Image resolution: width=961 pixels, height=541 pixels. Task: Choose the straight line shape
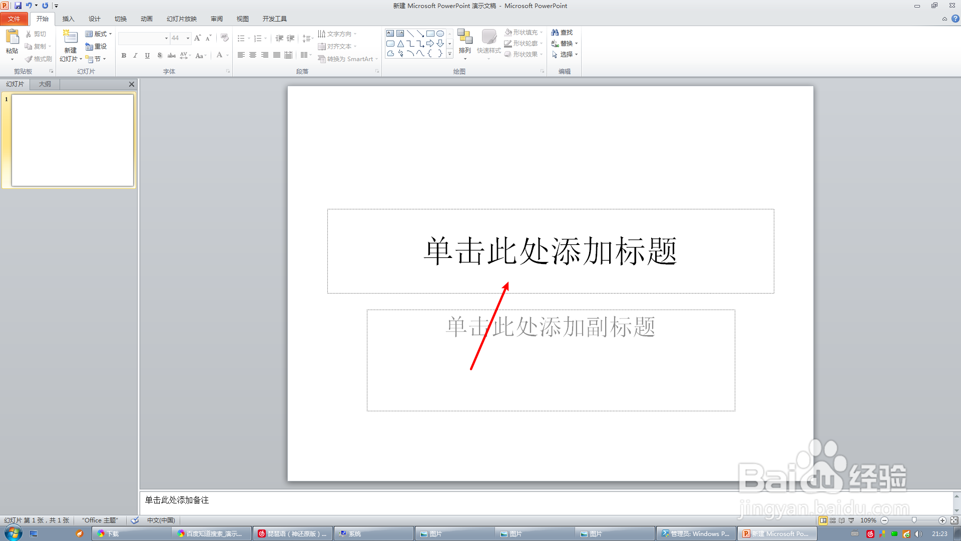pos(410,34)
